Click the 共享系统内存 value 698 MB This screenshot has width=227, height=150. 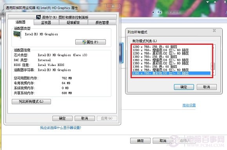tap(67, 93)
